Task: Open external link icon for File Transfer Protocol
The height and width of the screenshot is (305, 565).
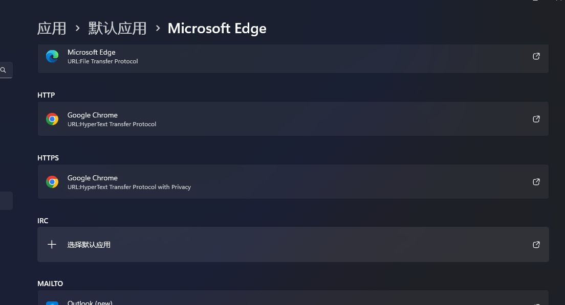Action: pos(536,56)
